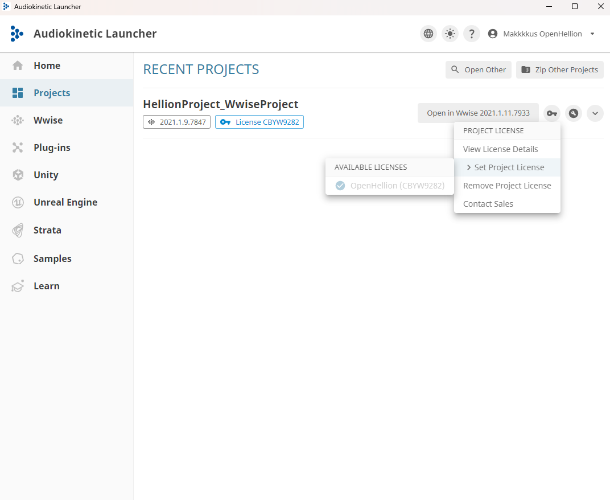Open the Learn section
This screenshot has width=610, height=500.
(x=67, y=286)
